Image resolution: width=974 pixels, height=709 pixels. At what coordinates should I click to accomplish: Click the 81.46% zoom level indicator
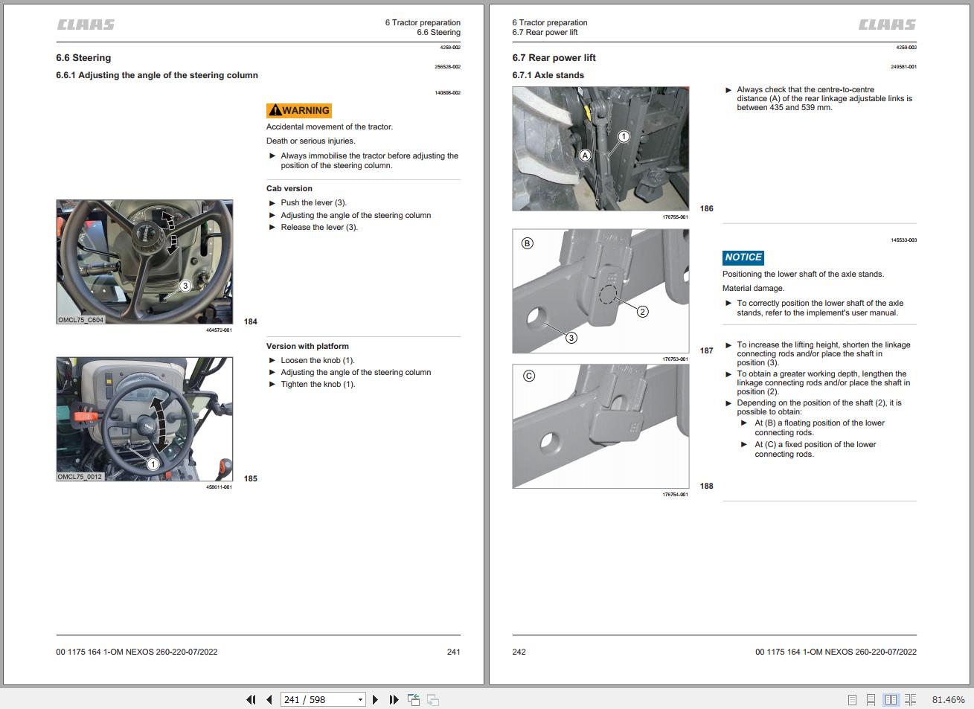tap(948, 700)
